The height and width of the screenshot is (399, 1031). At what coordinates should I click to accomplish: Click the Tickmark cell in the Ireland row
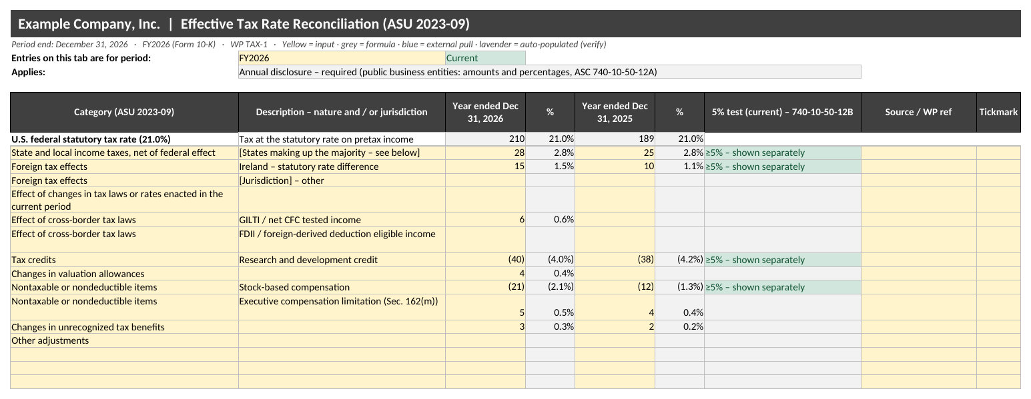click(998, 167)
